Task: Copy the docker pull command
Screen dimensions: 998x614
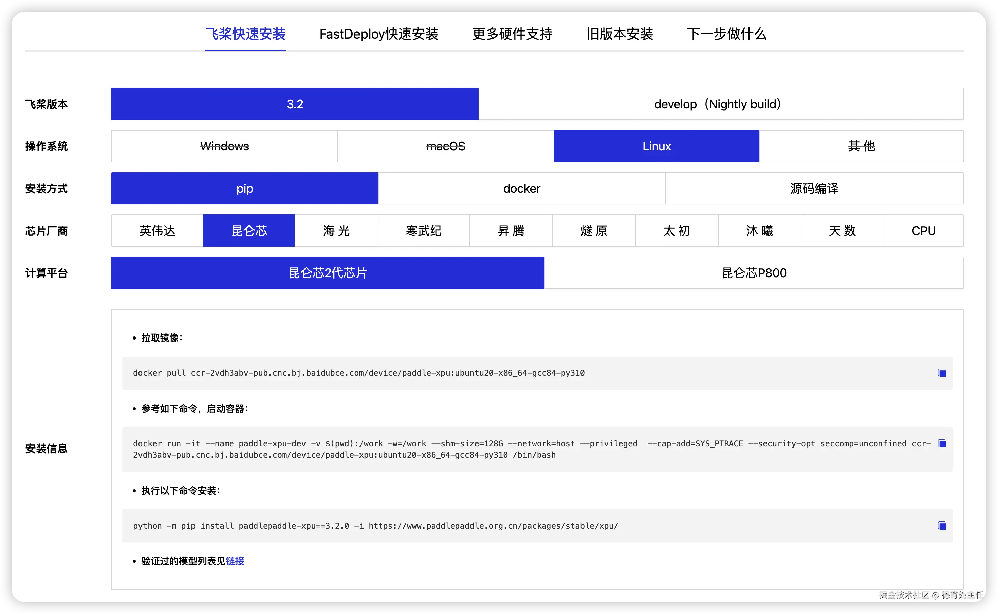Action: click(x=942, y=373)
